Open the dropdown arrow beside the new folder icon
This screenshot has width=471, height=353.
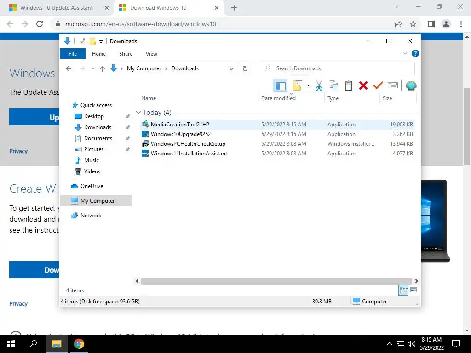click(x=308, y=86)
